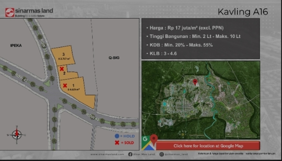Click the satellite map thumbnail
Screen dimensions: 282x161
[x=201, y=100]
